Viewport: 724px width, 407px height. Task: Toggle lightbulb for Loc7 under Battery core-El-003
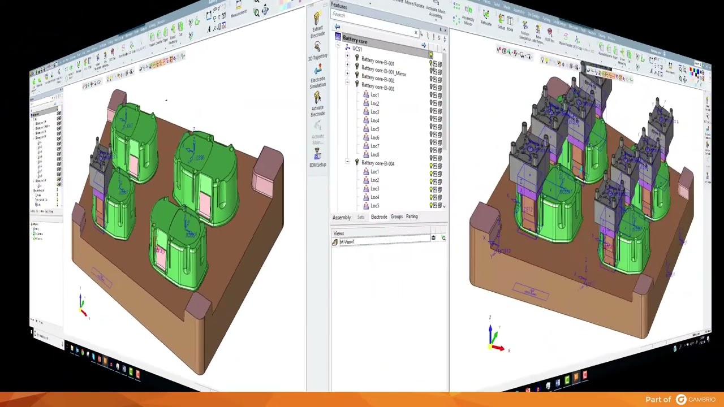click(x=430, y=149)
